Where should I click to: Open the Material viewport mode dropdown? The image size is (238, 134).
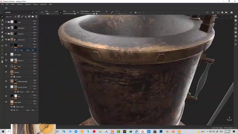point(223,17)
